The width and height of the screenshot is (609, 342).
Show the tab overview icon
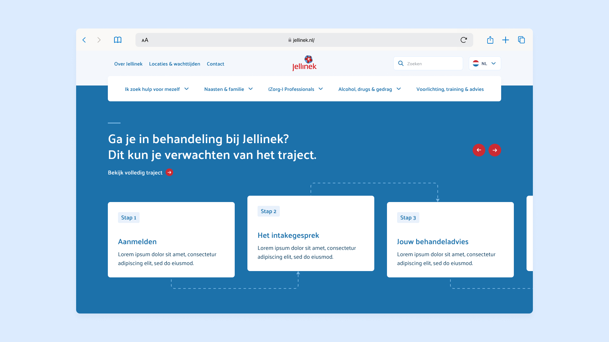tap(521, 40)
